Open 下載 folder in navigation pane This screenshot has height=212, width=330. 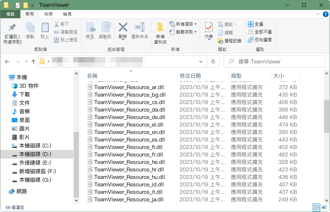click(21, 94)
